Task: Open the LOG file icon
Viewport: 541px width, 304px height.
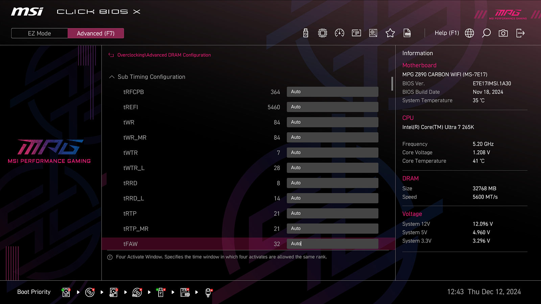Action: click(407, 33)
